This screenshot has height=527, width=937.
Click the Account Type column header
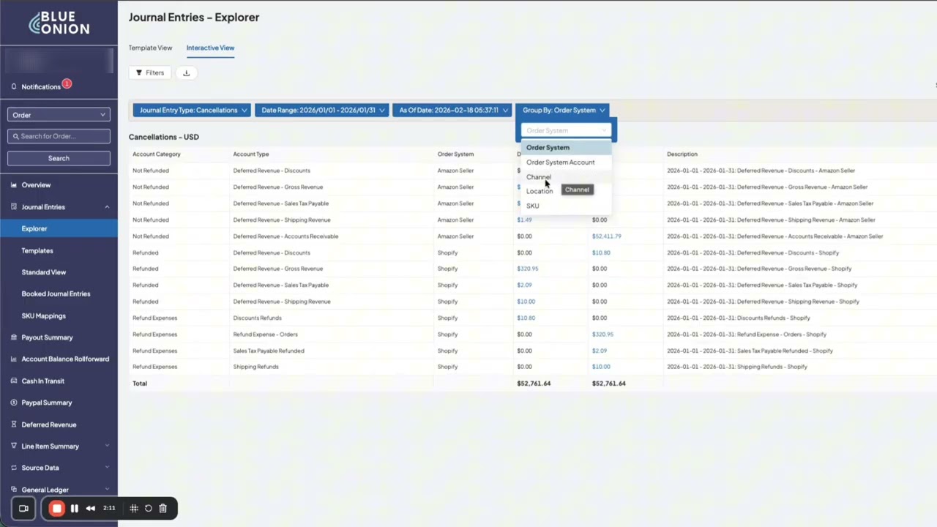click(x=251, y=154)
